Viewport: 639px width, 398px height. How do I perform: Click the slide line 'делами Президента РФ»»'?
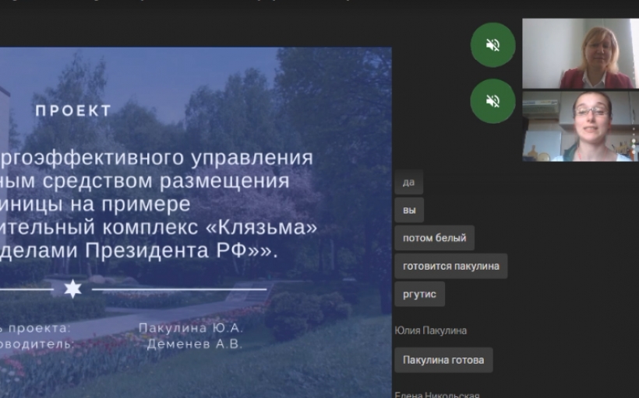tap(139, 250)
